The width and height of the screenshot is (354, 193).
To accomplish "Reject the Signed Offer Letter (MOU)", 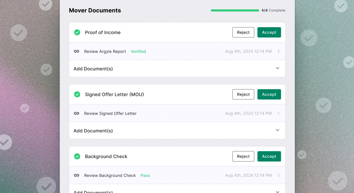I will pyautogui.click(x=243, y=94).
